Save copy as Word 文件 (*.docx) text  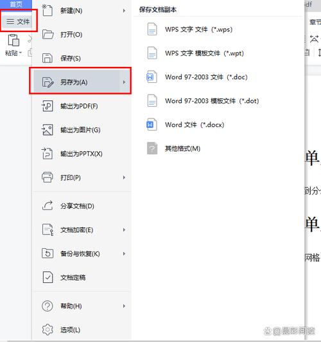tap(195, 125)
